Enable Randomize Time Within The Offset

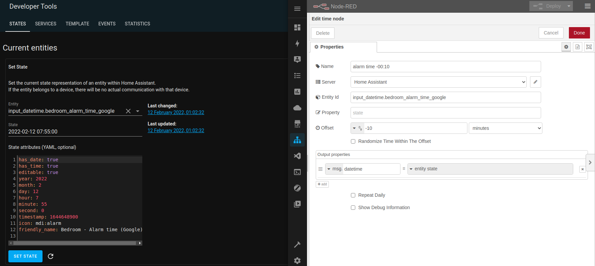[x=353, y=142]
